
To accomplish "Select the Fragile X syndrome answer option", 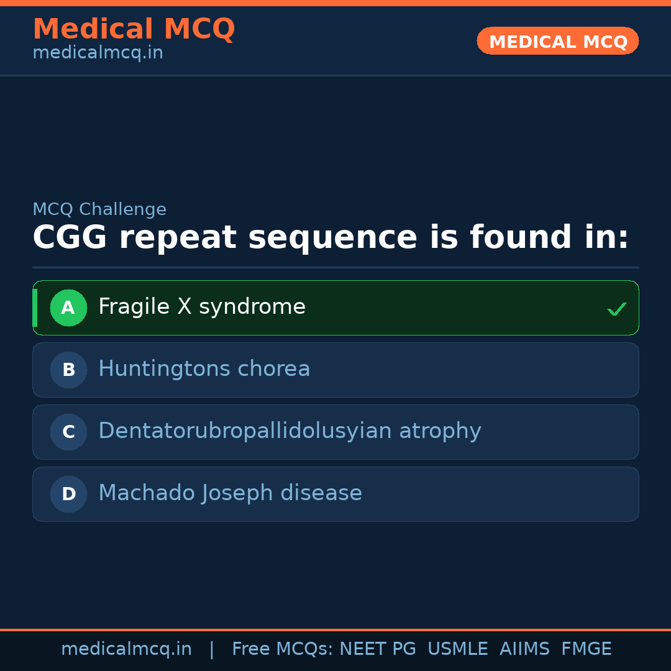I will tap(335, 308).
